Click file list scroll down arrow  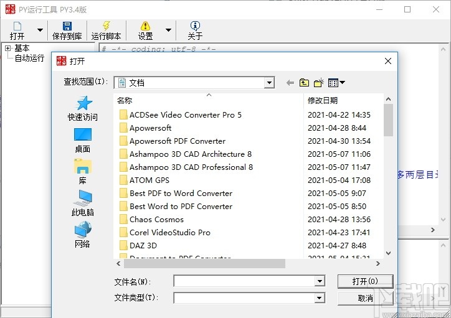pyautogui.click(x=388, y=253)
